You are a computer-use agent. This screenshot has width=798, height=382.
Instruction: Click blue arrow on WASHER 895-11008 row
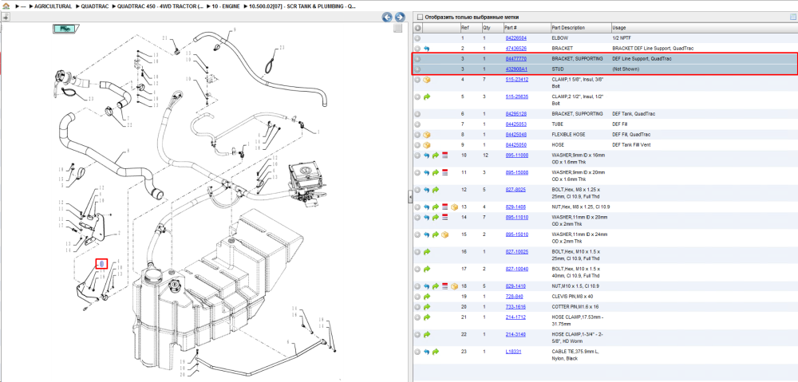[426, 156]
